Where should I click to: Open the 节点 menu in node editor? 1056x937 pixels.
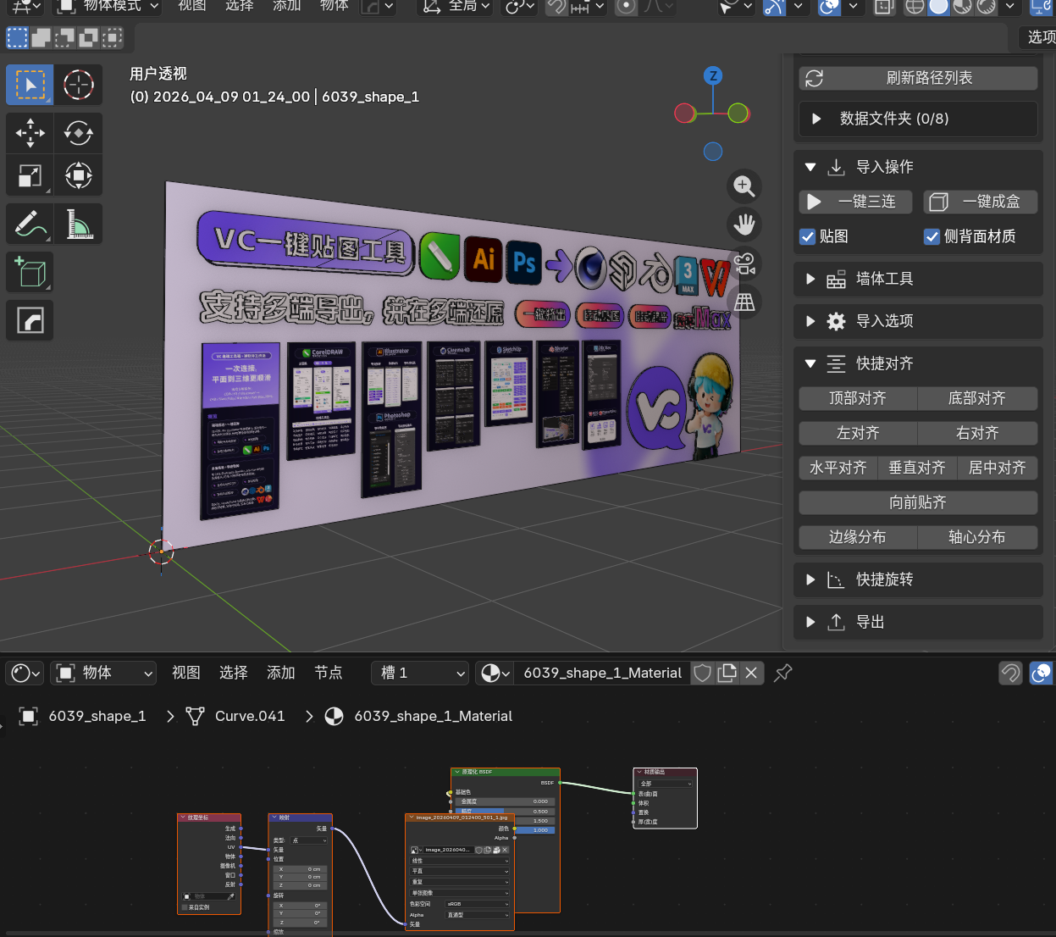click(328, 673)
